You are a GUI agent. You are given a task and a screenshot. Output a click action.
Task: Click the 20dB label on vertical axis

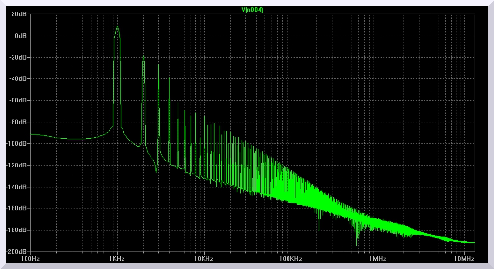(20, 14)
